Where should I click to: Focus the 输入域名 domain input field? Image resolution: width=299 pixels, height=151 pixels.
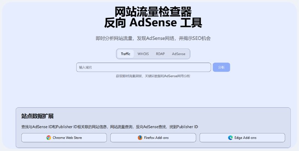pos(144,67)
